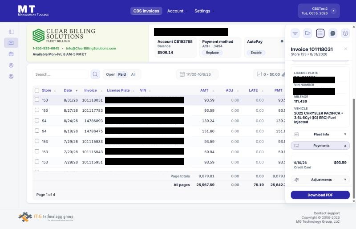Click the calendar icon in date range

point(182,74)
